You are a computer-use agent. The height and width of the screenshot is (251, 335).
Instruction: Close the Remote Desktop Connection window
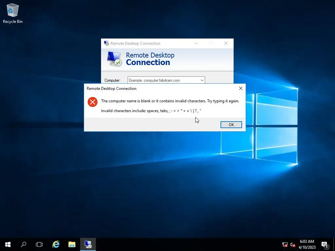226,43
